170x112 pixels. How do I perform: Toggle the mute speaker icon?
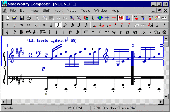(121, 18)
